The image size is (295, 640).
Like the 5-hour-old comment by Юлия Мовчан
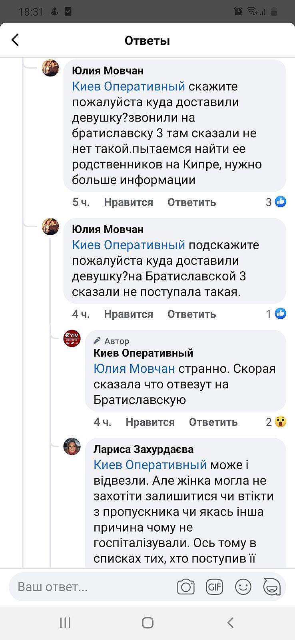(x=128, y=202)
